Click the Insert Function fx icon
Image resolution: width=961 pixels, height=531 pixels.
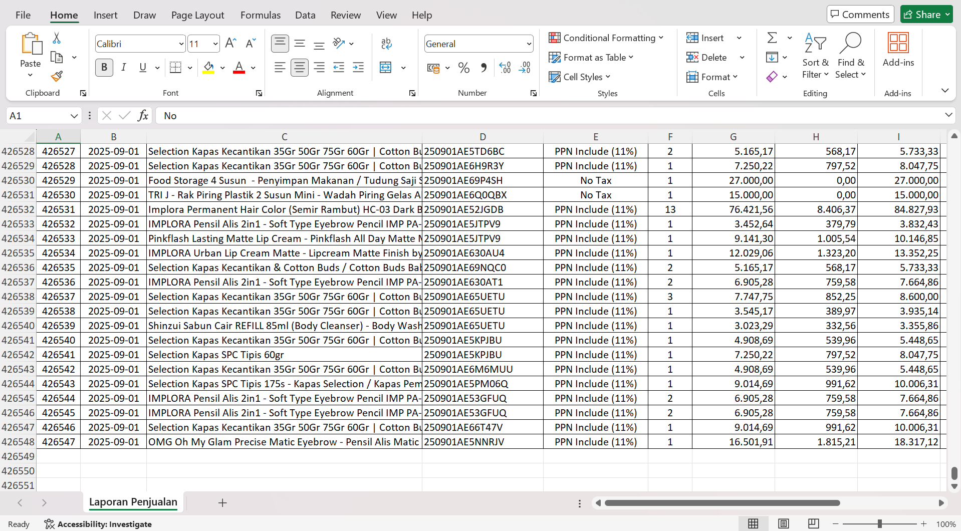point(143,116)
